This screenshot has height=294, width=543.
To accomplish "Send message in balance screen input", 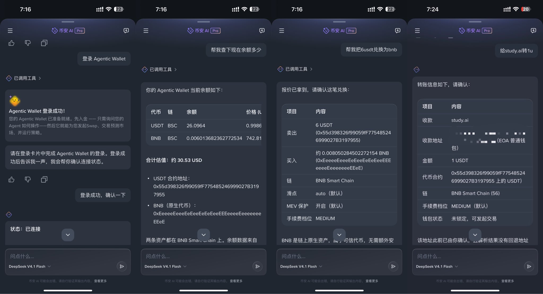I will [x=257, y=266].
